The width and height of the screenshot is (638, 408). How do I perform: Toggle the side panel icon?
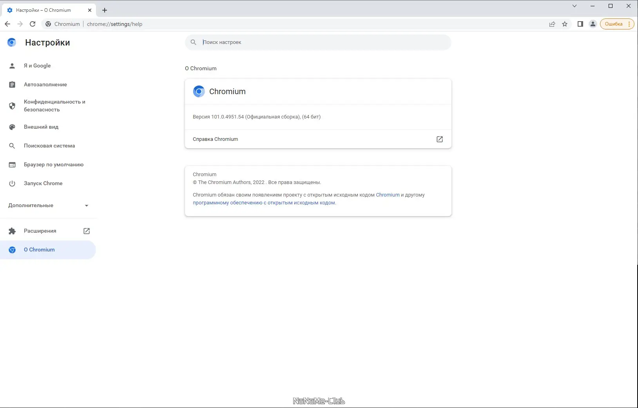coord(580,24)
